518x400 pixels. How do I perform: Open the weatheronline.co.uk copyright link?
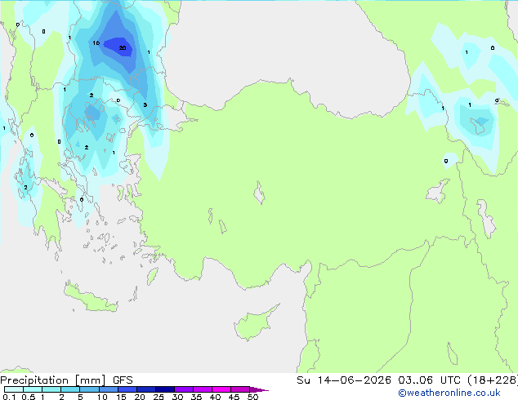(x=449, y=393)
